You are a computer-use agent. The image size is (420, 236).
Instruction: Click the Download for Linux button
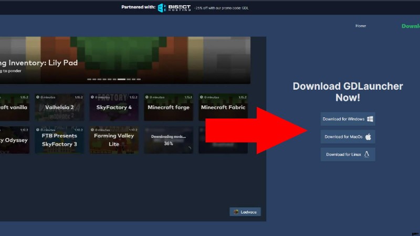(x=348, y=154)
